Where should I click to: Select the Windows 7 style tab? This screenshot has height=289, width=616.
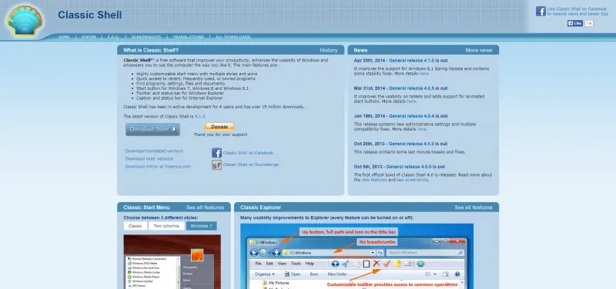202,226
